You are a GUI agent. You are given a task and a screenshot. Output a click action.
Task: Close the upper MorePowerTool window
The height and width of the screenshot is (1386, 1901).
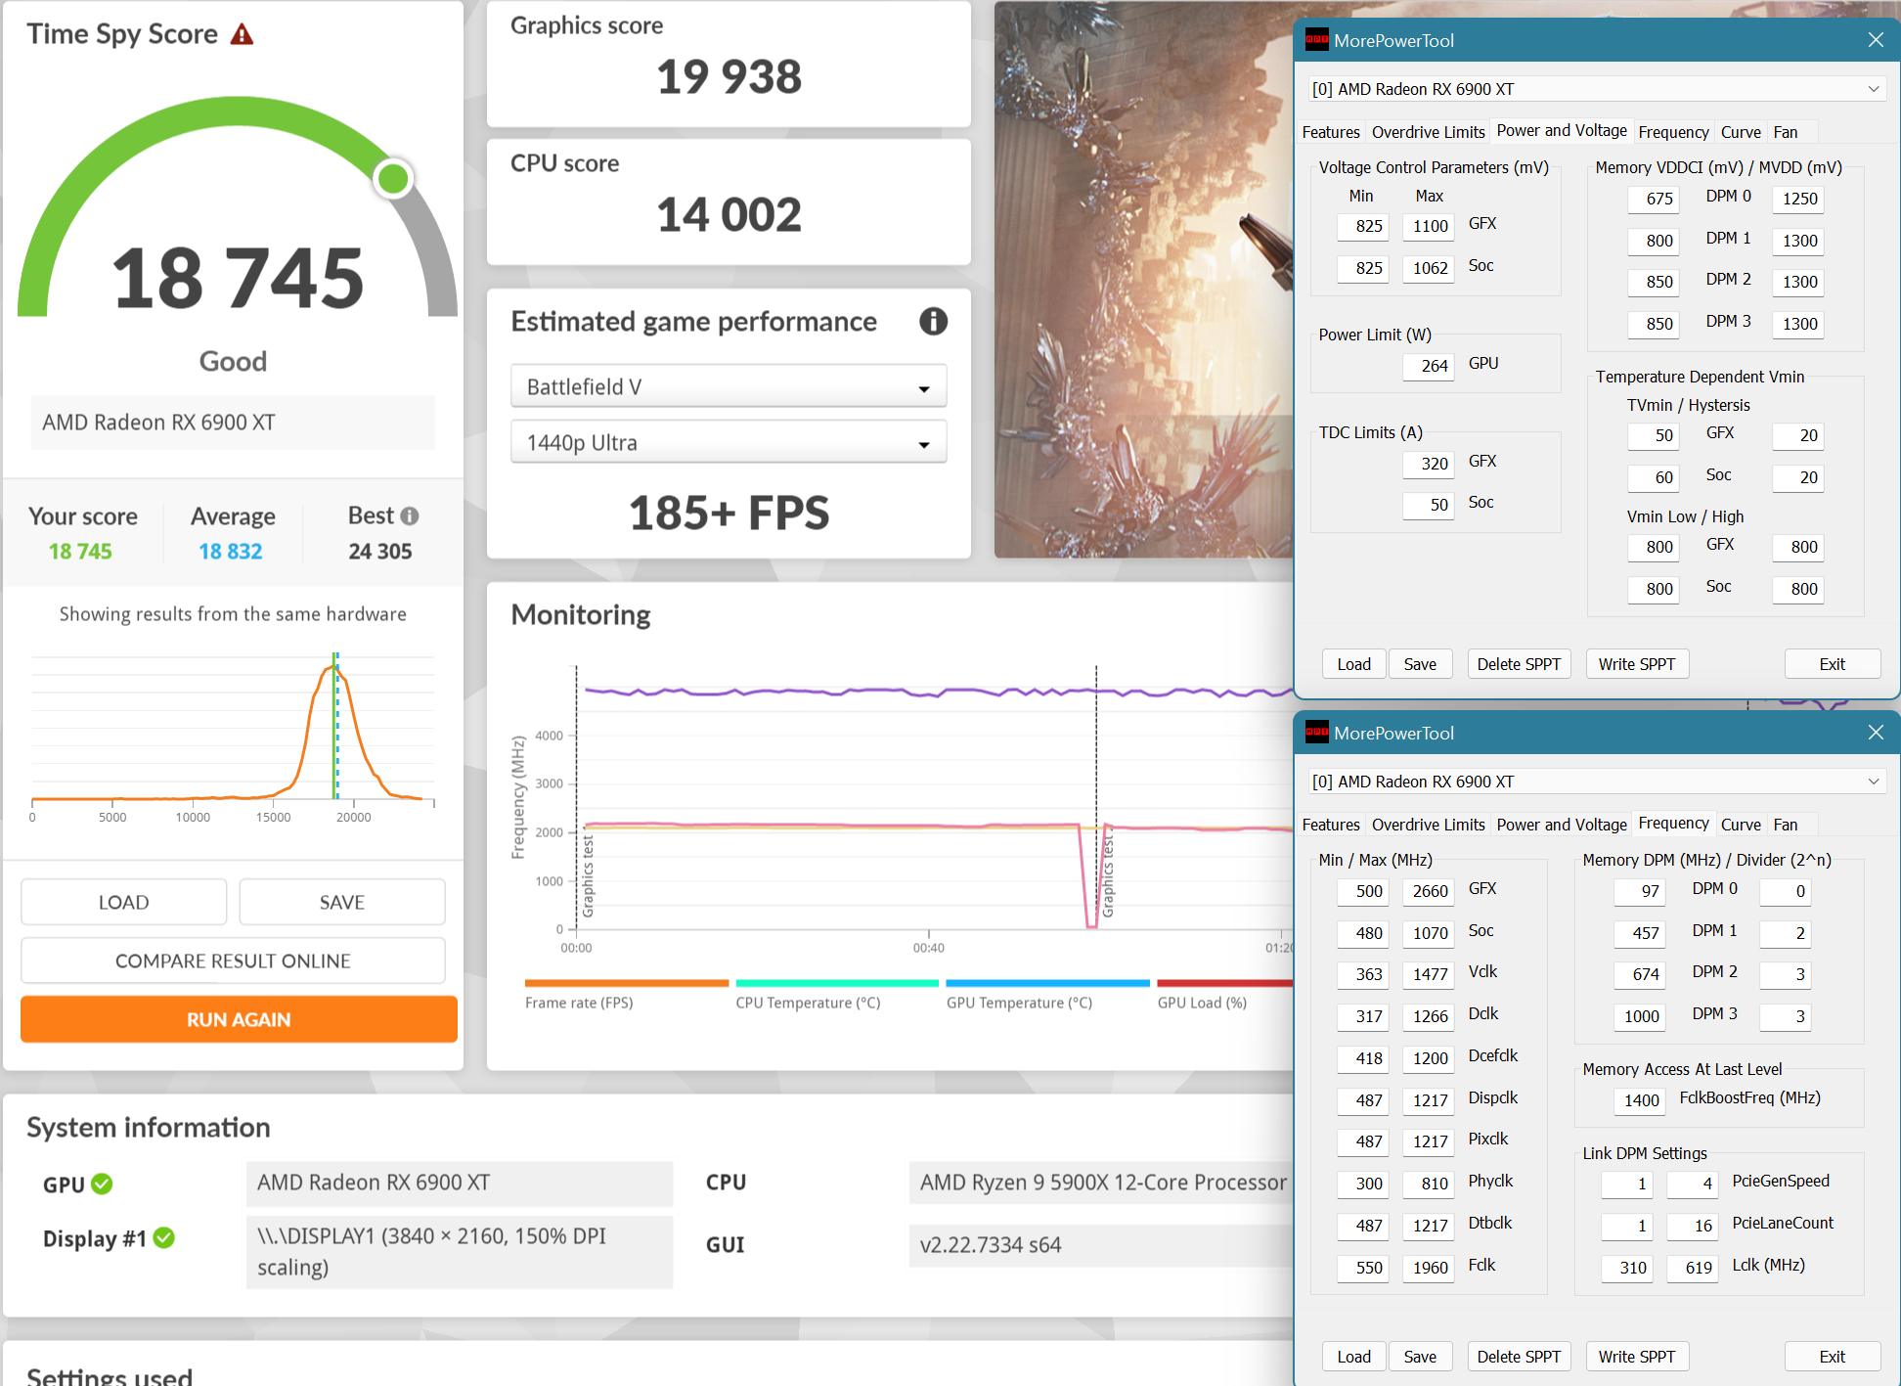click(x=1875, y=40)
